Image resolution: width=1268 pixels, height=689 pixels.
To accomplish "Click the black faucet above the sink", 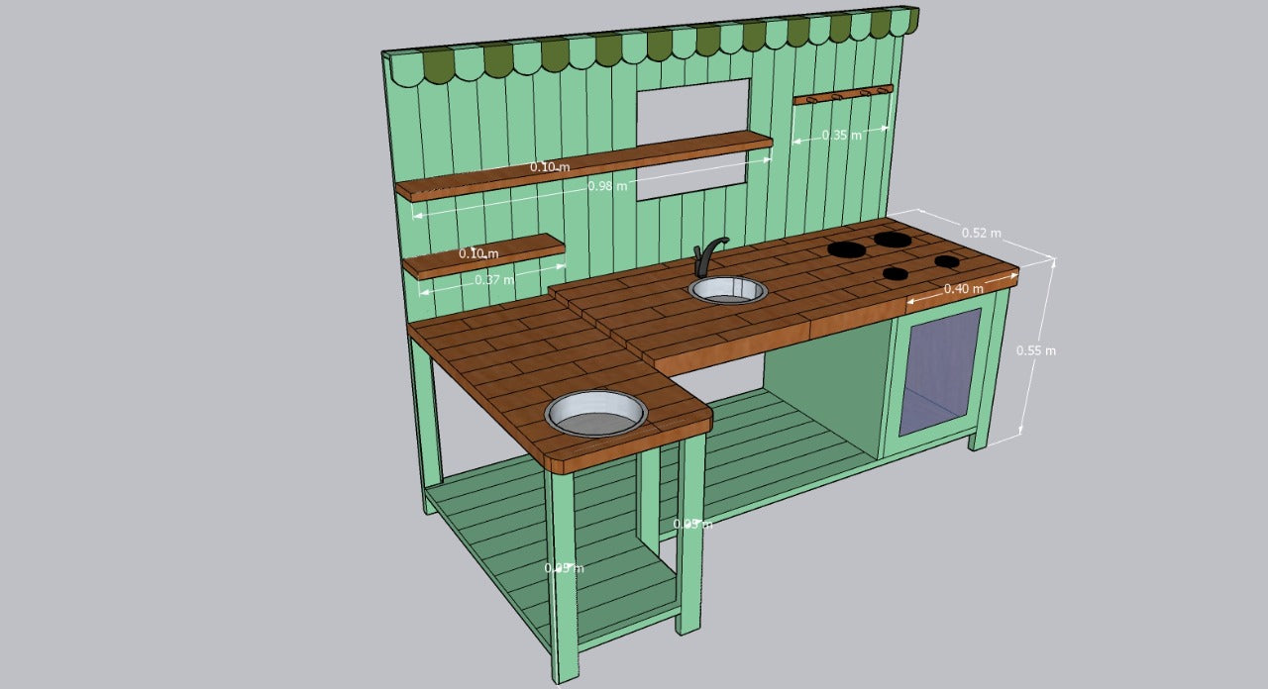I will click(x=707, y=254).
